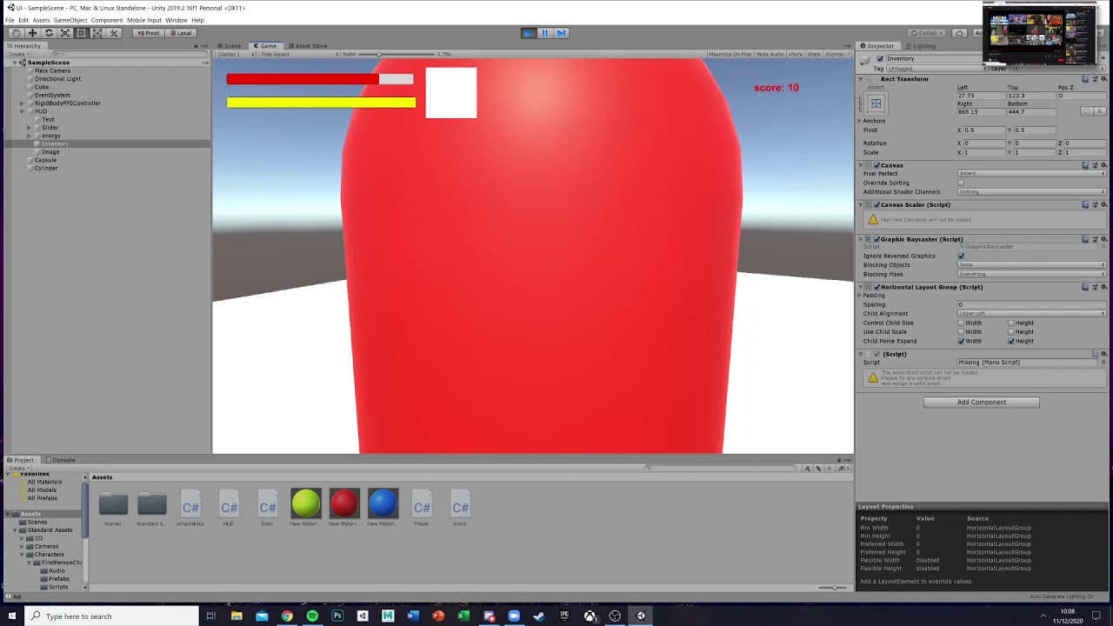Select the Hand tool in toolbar
This screenshot has height=626, width=1113.
[x=16, y=33]
